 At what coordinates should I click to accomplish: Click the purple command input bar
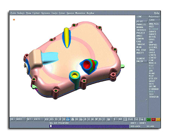89,126
